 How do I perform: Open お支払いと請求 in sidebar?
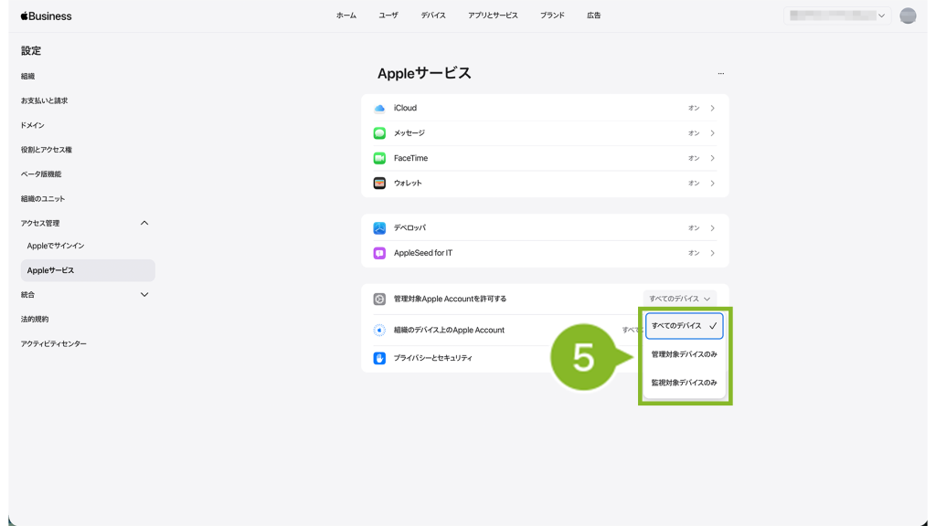[x=45, y=100]
